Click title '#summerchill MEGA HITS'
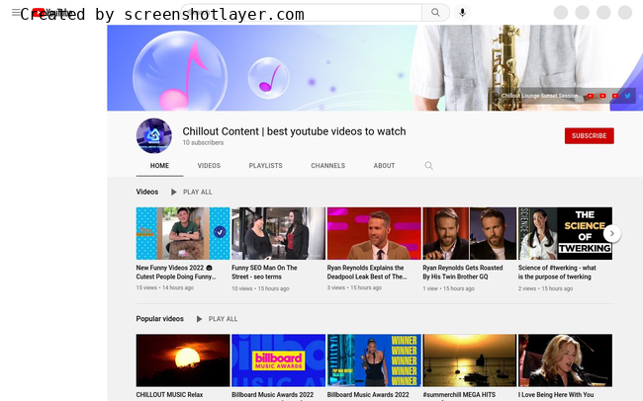The width and height of the screenshot is (643, 401). point(459,395)
